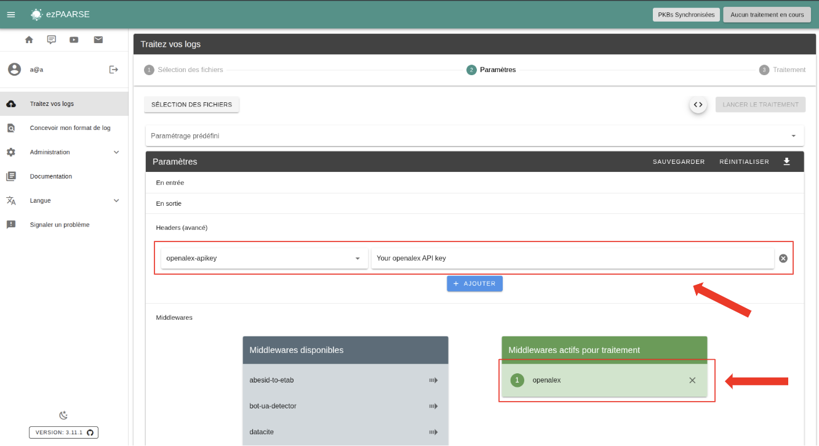Download parameters with the download icon
Image resolution: width=819 pixels, height=446 pixels.
786,161
